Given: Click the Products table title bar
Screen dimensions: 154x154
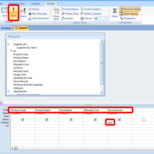Looking at the screenshot, I should click(55, 36).
